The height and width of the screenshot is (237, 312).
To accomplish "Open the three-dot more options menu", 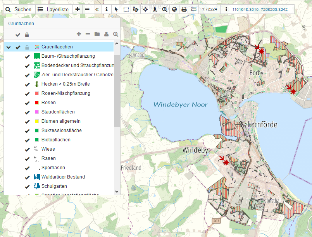I will 226,9.
